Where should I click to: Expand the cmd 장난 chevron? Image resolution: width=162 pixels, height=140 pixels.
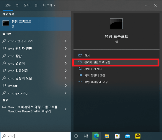point(66,56)
